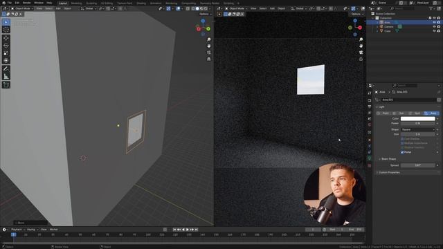Select Area light type
This screenshot has height=249, width=443.
pyautogui.click(x=431, y=113)
